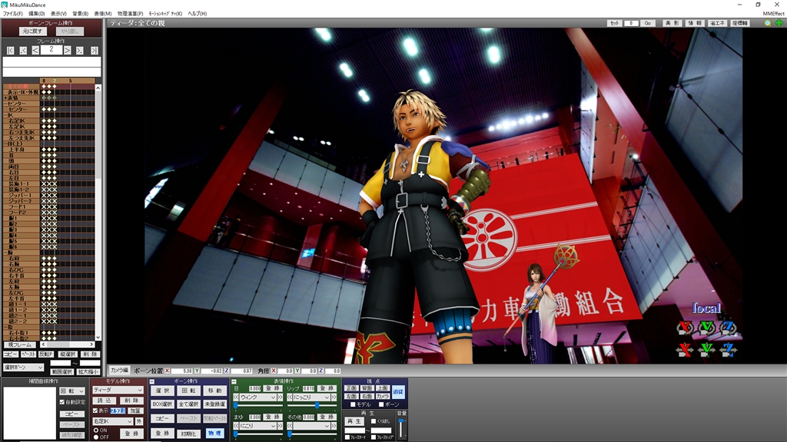
Task: Next brow morph arrow beside にこり
Action: click(280, 425)
